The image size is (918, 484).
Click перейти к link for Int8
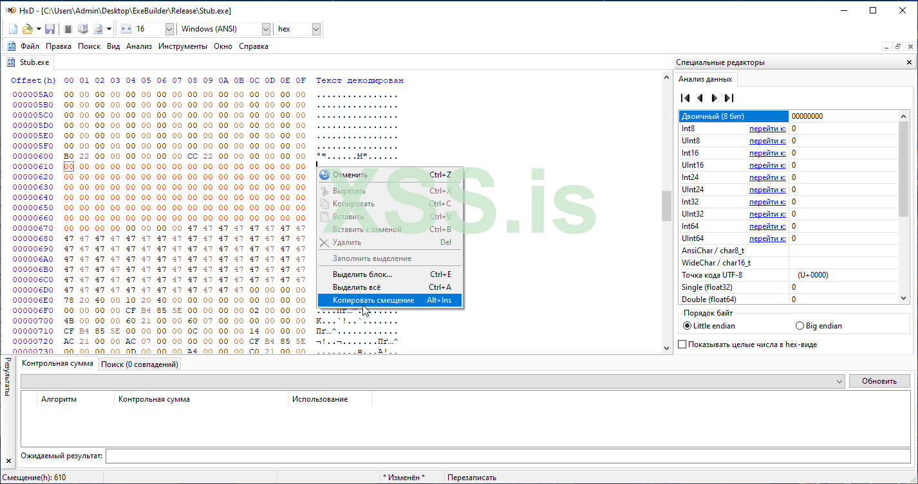click(767, 129)
